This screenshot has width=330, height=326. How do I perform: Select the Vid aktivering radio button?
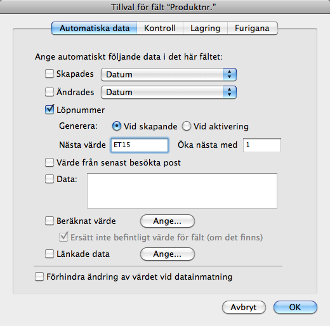click(187, 126)
